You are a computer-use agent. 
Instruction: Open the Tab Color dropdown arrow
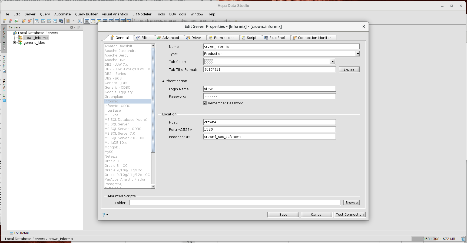pos(332,62)
